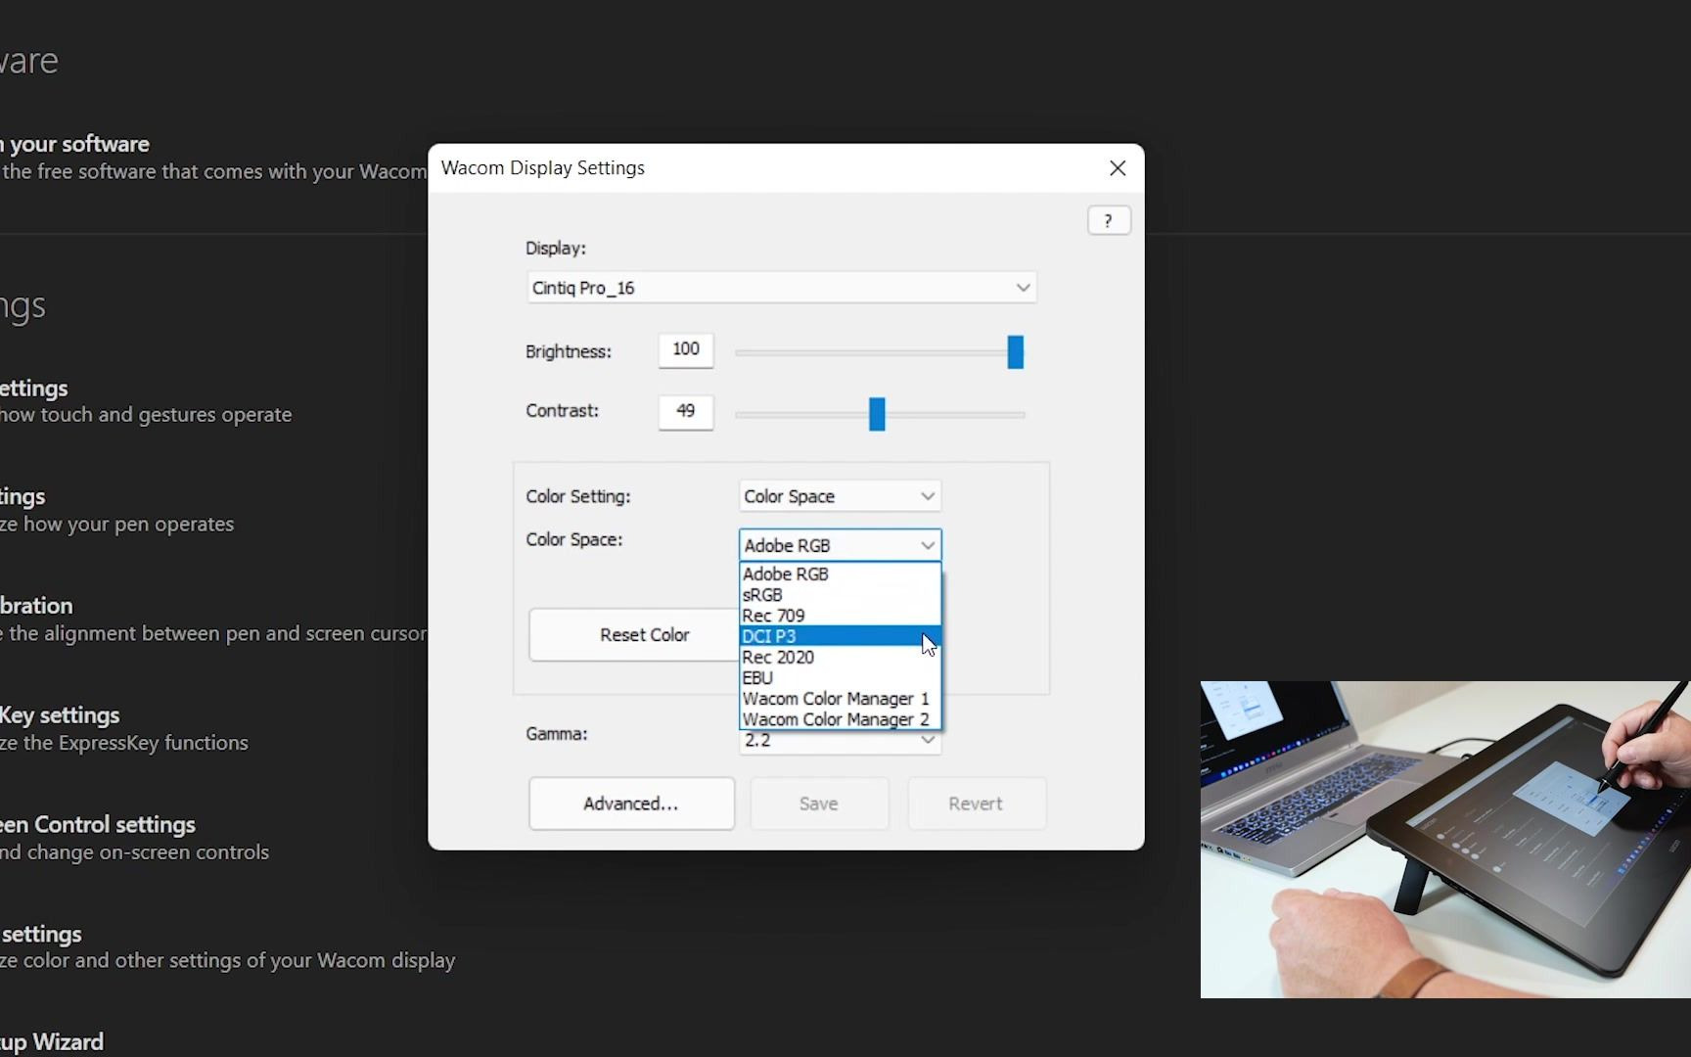Click the help "?" icon

pyautogui.click(x=1109, y=220)
